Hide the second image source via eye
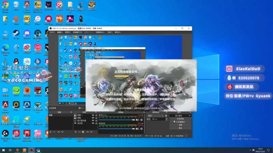The height and width of the screenshot is (153, 273). click(93, 118)
